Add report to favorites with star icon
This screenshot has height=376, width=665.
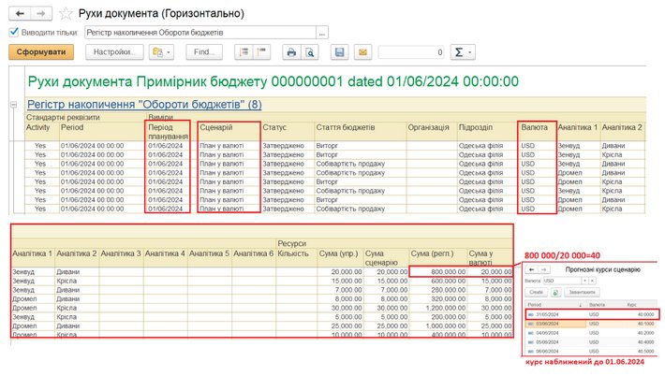click(x=65, y=13)
